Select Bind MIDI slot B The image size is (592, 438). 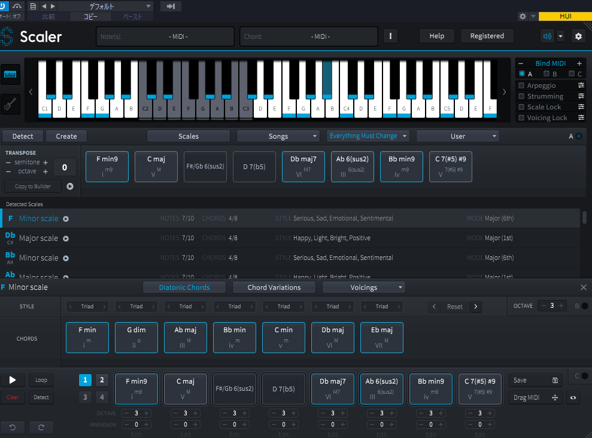click(x=547, y=73)
